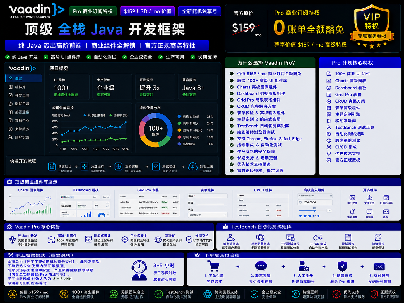Click the 自动化测试 green checkmark
404x303 pixels.
point(89,57)
